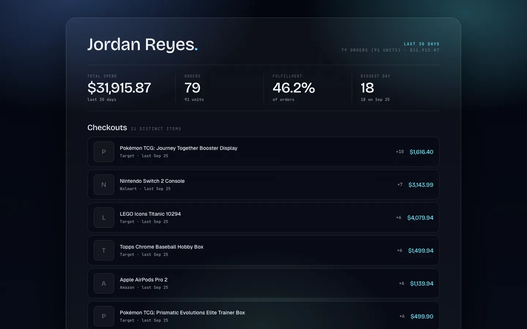The height and width of the screenshot is (329, 527).
Task: Select the "91 units" caption
Action: click(194, 99)
